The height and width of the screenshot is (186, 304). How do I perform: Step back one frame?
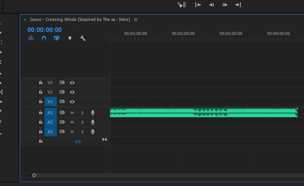pyautogui.click(x=211, y=5)
